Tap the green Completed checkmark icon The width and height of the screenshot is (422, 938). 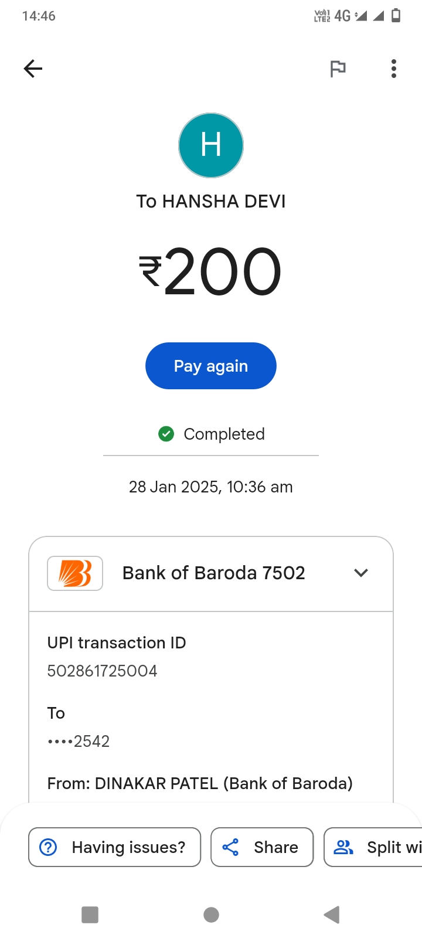click(x=166, y=434)
